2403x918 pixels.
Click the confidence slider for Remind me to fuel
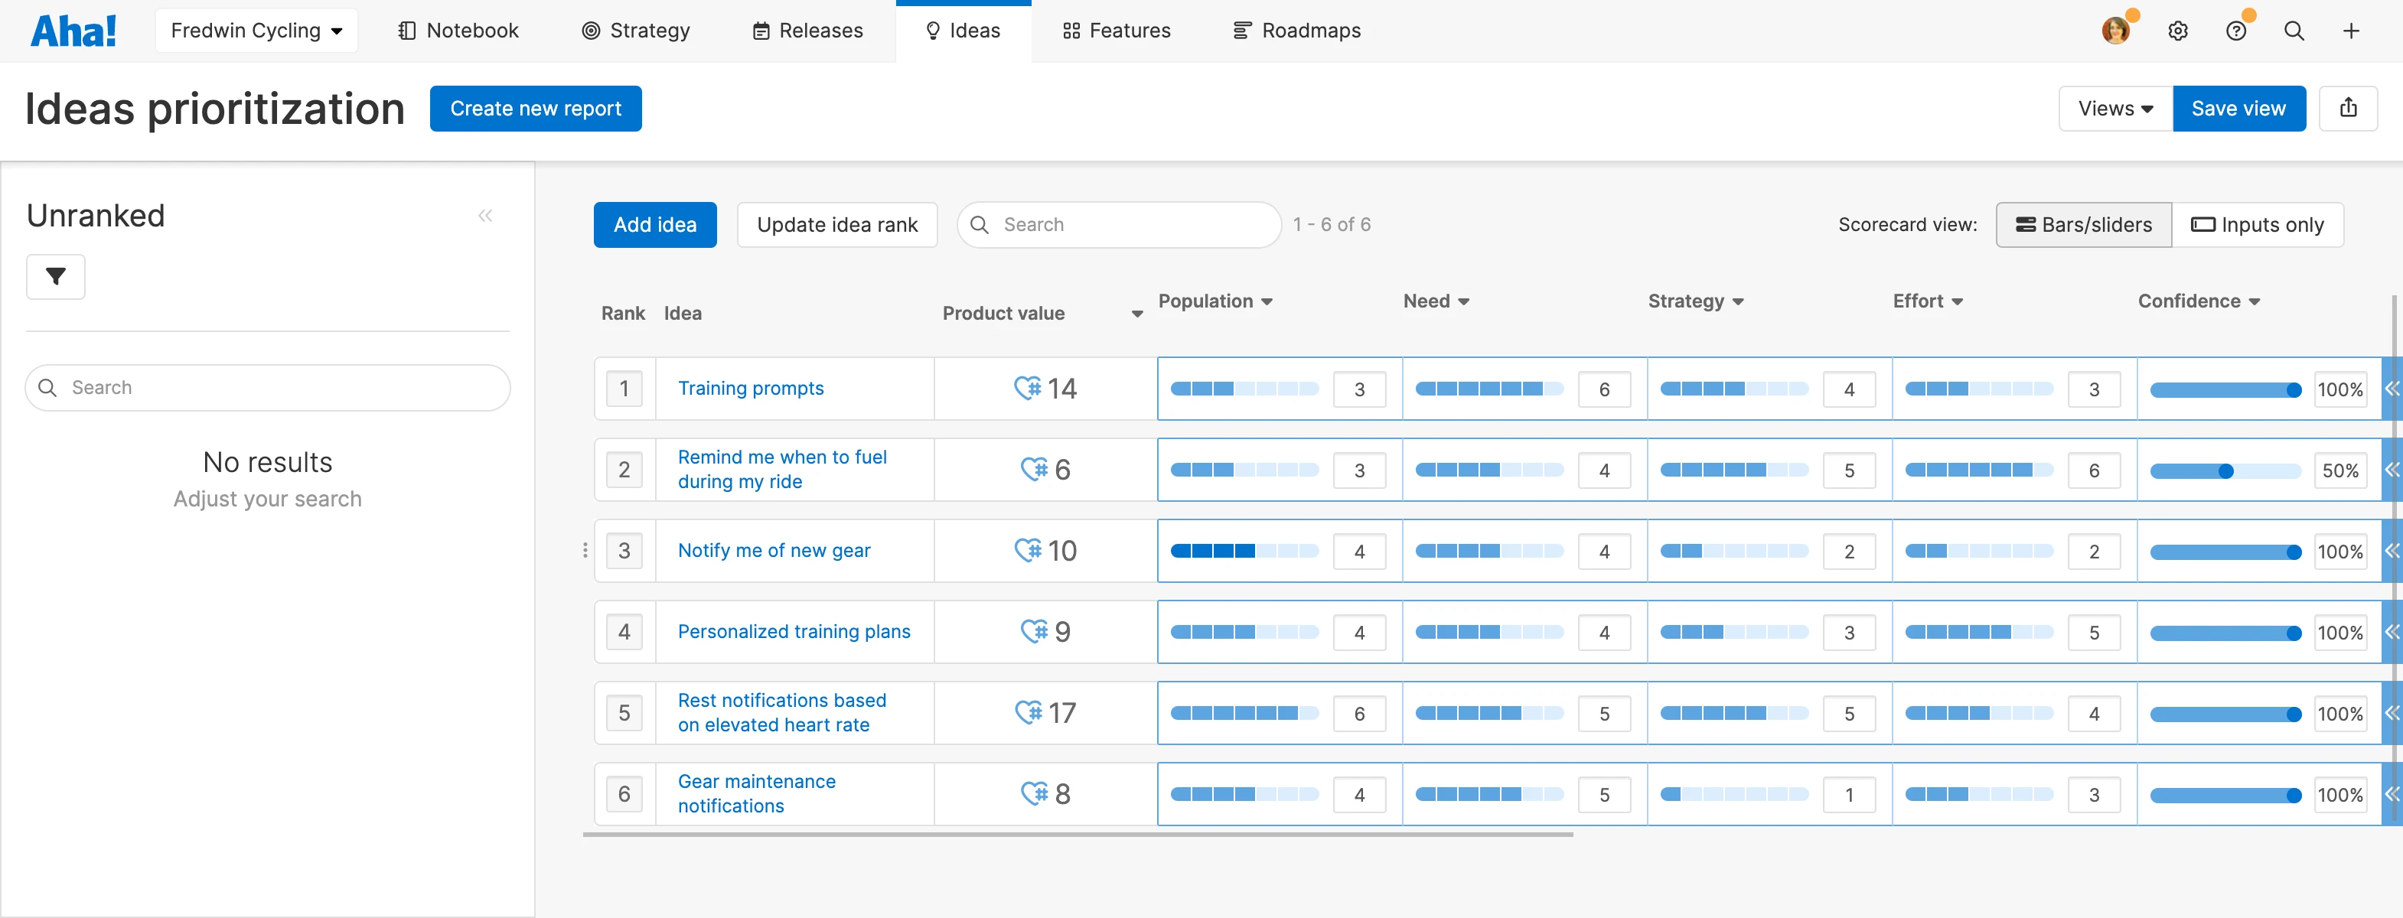click(2225, 471)
